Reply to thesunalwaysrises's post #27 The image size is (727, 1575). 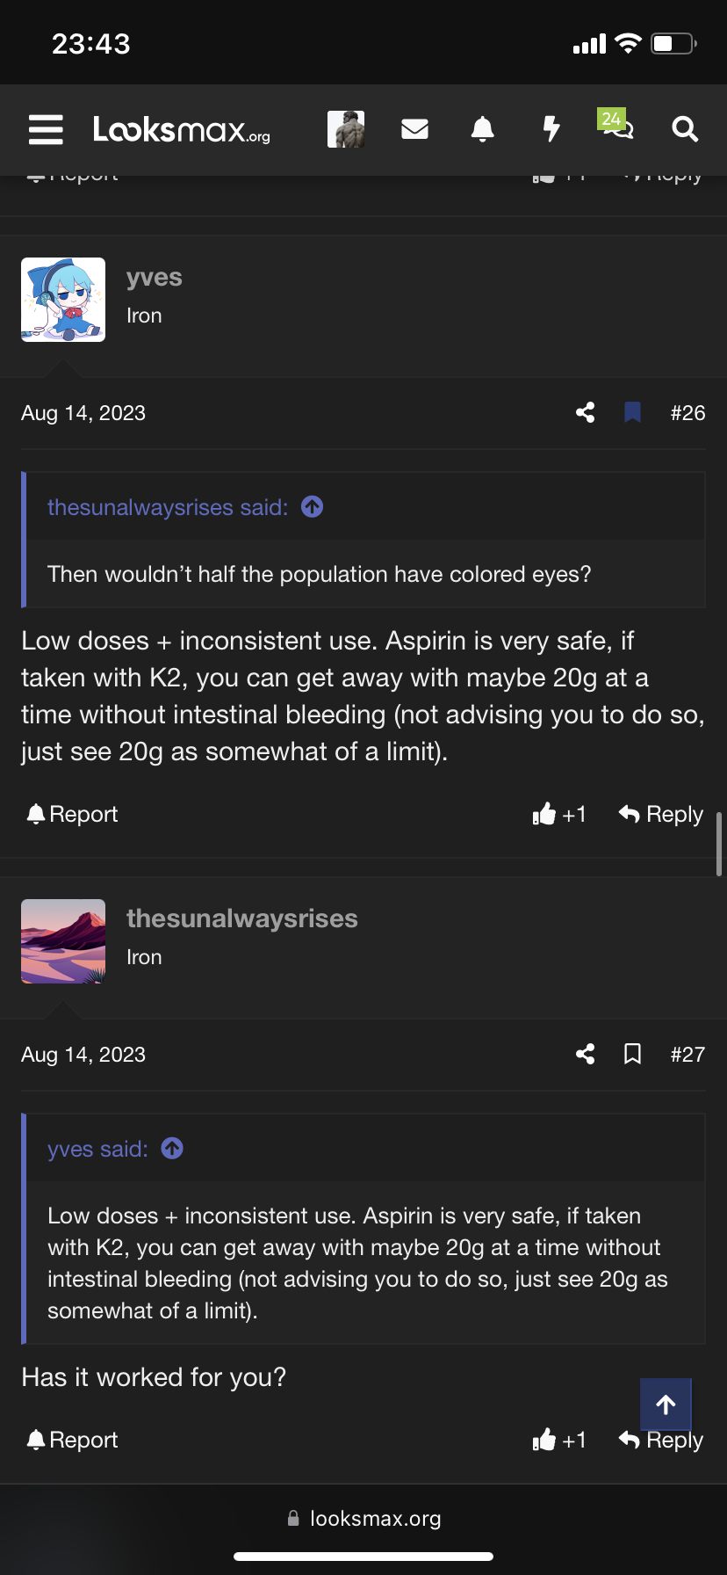(661, 1440)
